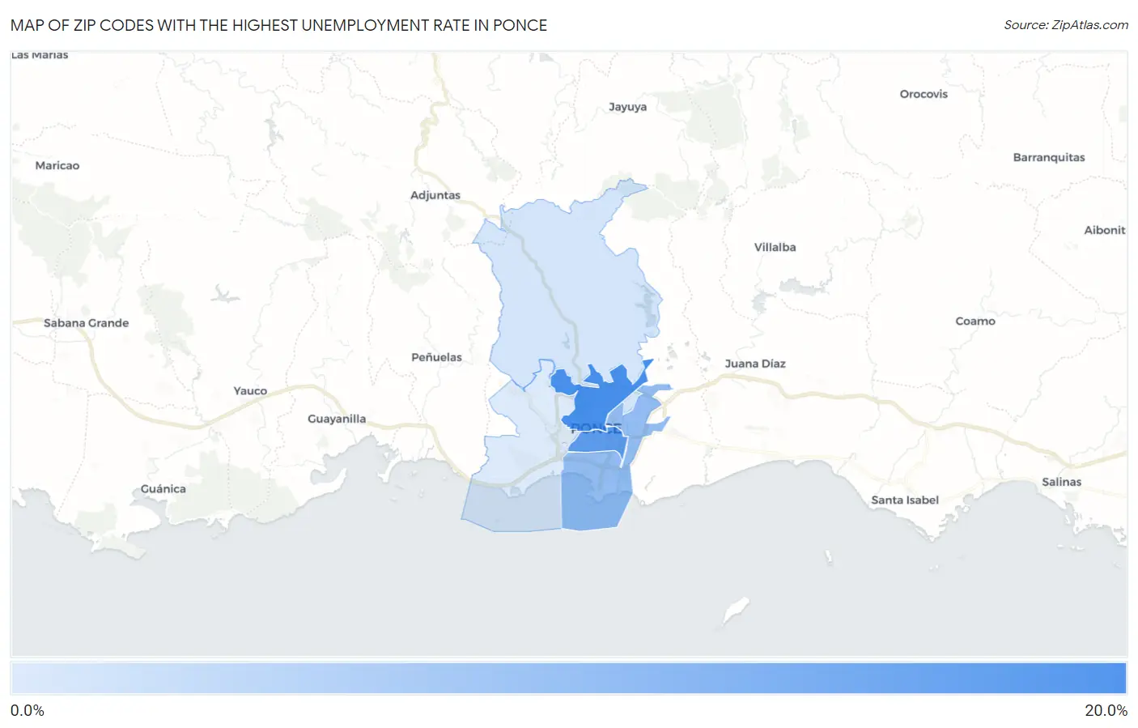
Task: Click the 20.0% legend maximum label
Action: (1106, 711)
